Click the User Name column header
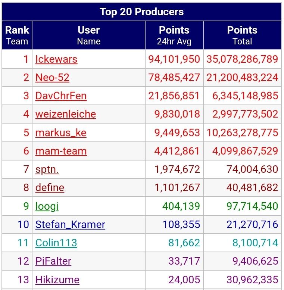Viewport: 284px width, 290px height. (x=88, y=35)
